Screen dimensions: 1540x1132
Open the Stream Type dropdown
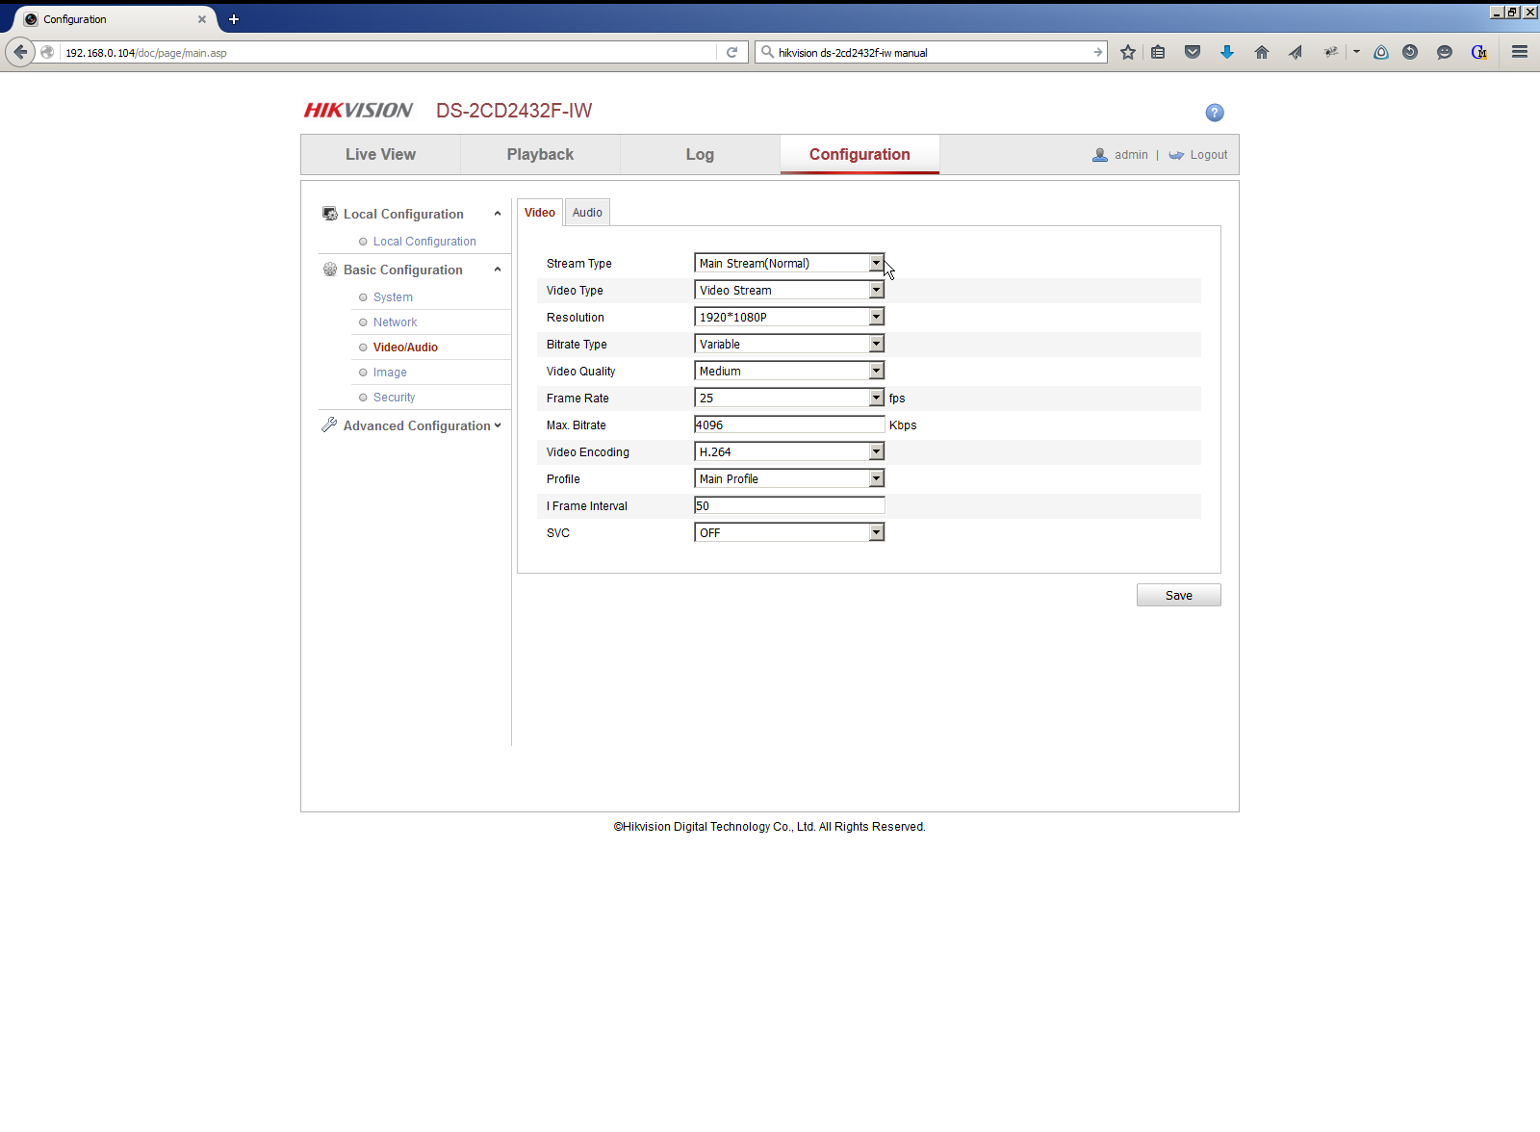click(x=789, y=263)
